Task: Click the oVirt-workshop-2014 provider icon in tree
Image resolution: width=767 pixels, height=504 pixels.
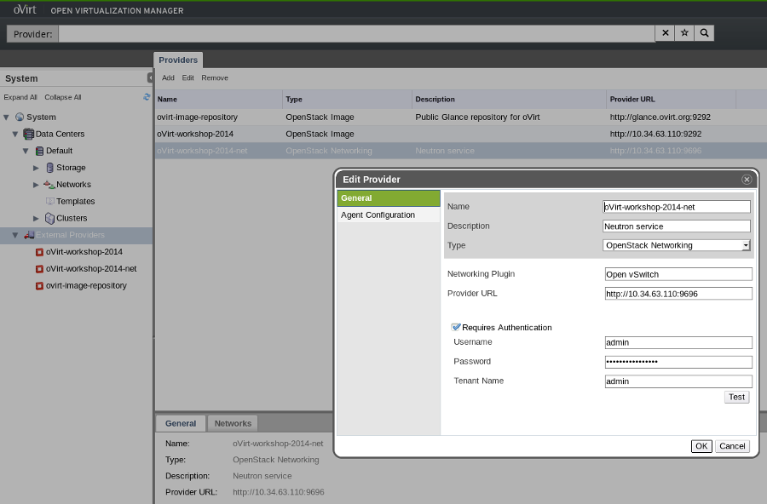Action: pos(39,252)
